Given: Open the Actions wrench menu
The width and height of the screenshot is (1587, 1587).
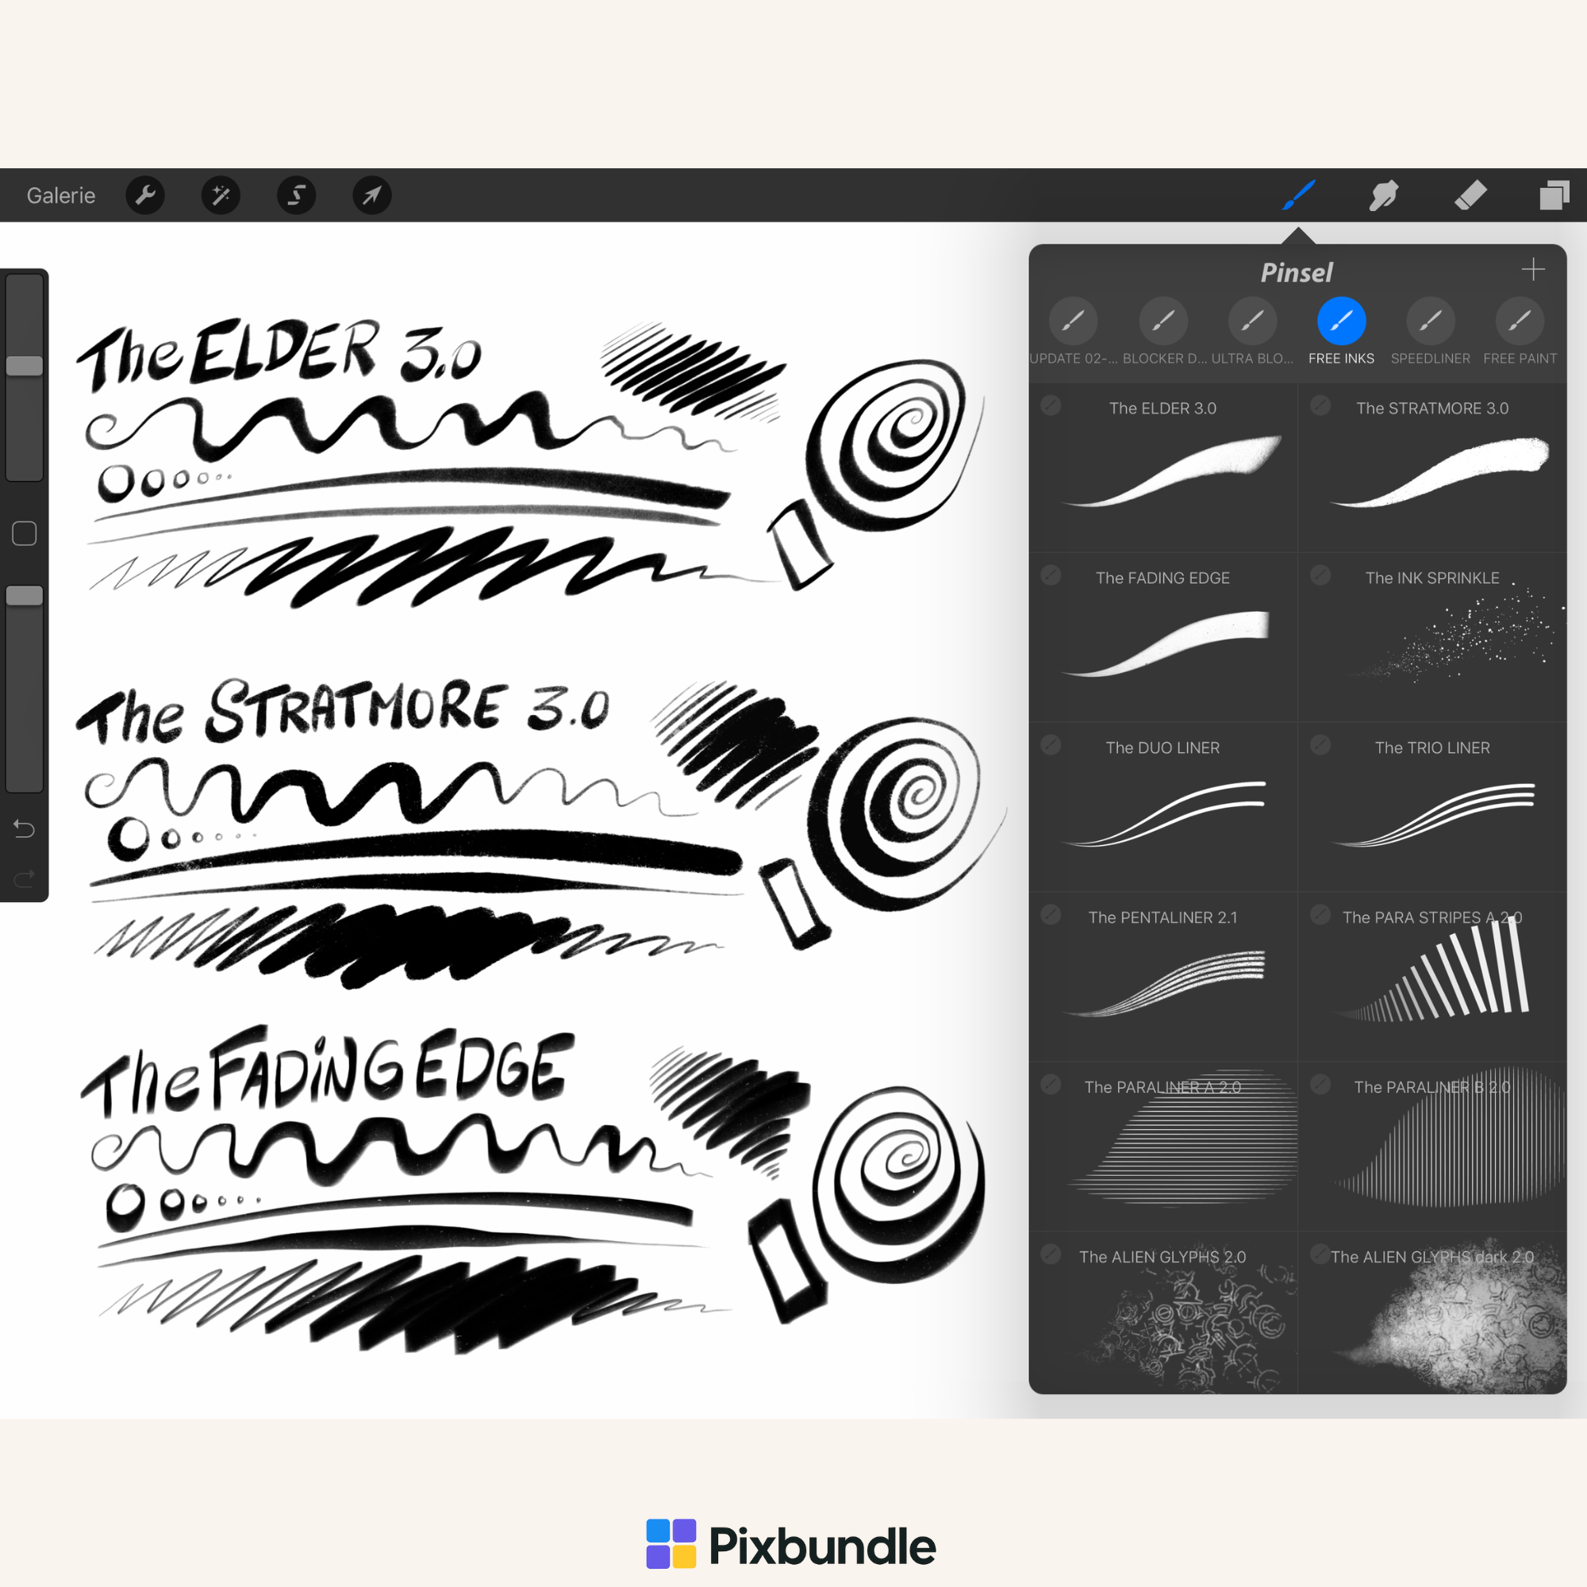Looking at the screenshot, I should coord(145,195).
